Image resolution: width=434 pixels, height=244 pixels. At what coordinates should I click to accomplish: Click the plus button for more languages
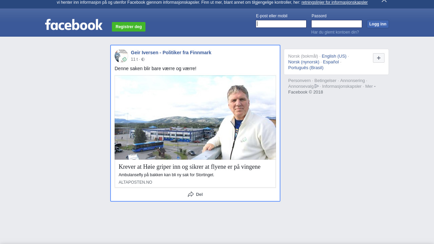click(x=378, y=58)
